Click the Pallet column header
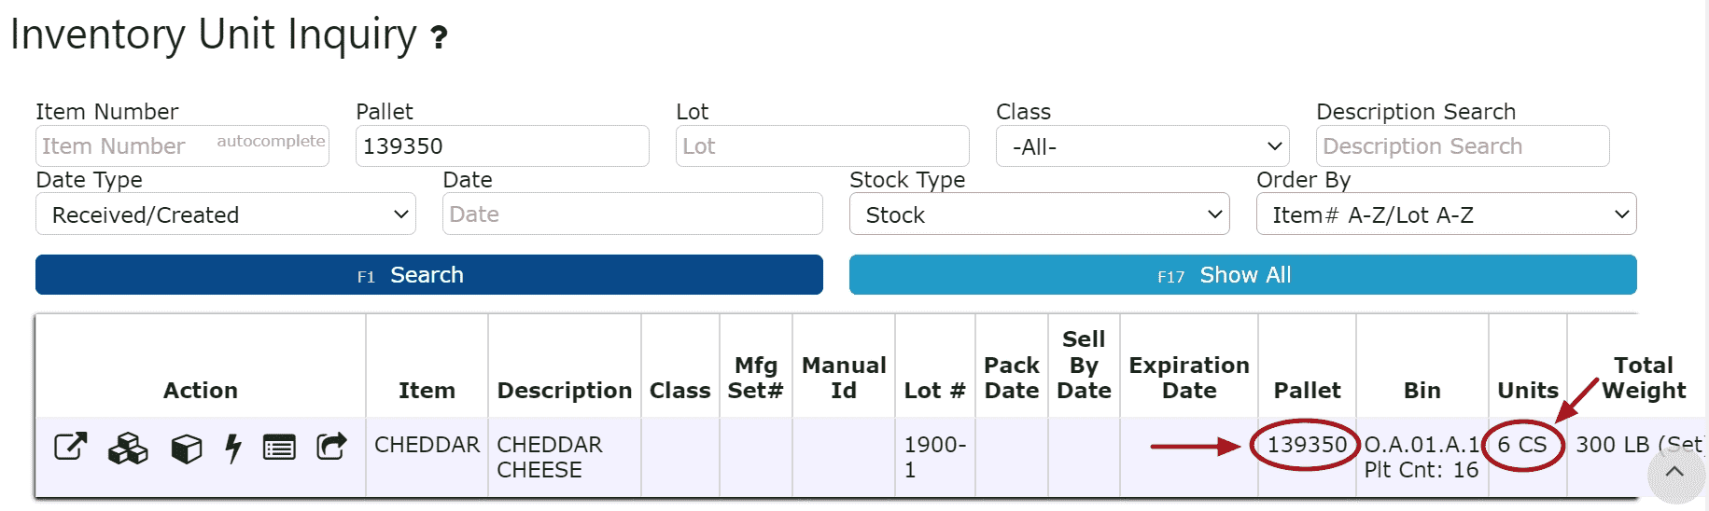The width and height of the screenshot is (1709, 511). (x=1307, y=390)
